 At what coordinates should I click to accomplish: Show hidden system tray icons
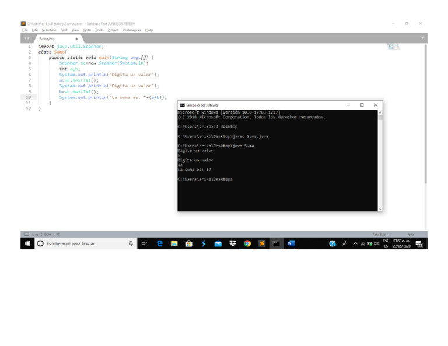point(355,243)
